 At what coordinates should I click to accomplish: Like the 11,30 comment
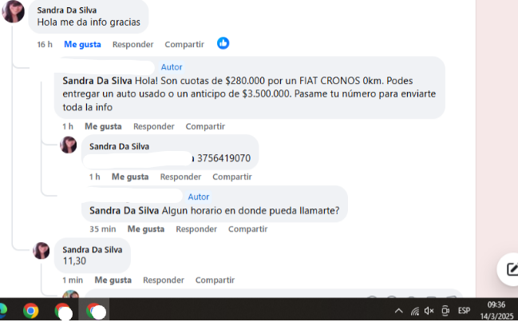tap(113, 280)
